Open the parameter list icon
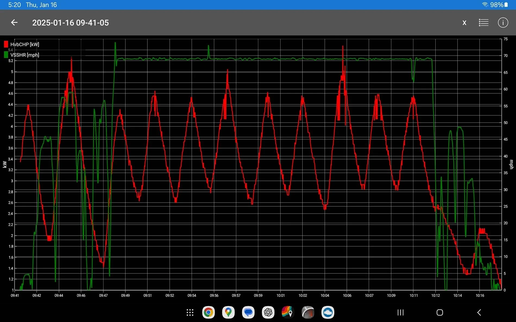Screen dimensions: 516x322 (483, 23)
